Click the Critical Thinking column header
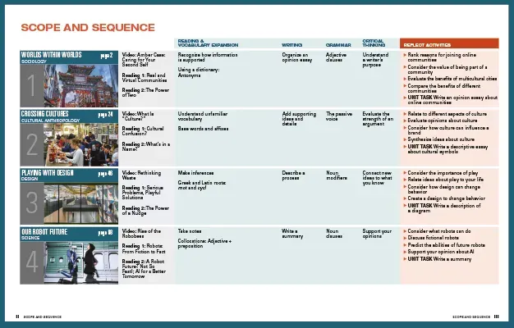This screenshot has width=514, height=328. (x=374, y=43)
